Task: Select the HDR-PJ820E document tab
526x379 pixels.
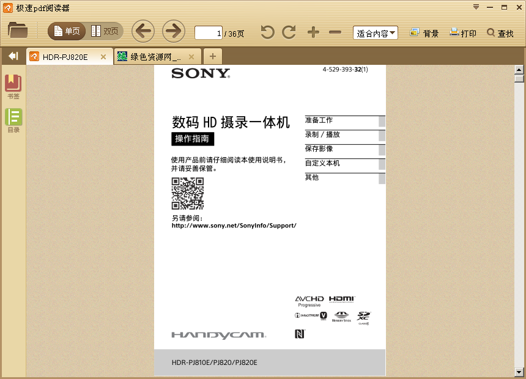Action: (x=67, y=56)
